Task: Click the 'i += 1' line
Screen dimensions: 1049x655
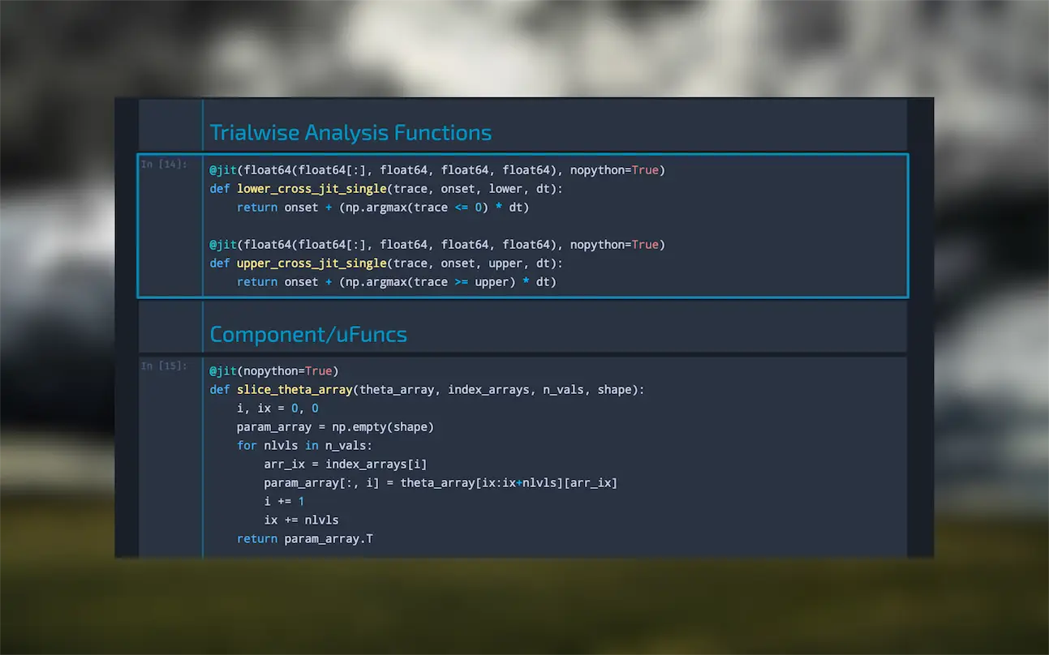Action: coord(284,502)
